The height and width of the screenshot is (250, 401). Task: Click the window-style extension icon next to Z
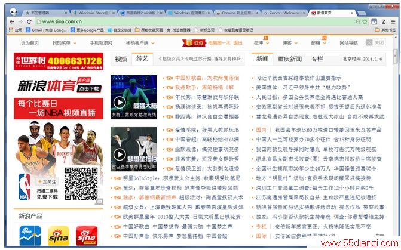(x=374, y=21)
